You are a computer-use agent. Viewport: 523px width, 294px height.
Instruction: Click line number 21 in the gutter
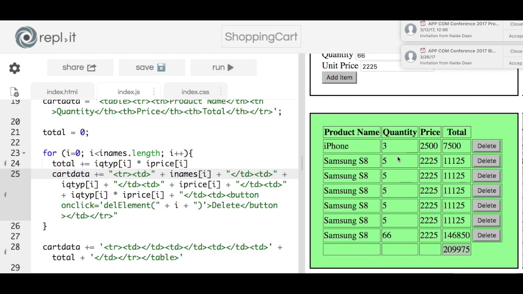click(x=15, y=132)
